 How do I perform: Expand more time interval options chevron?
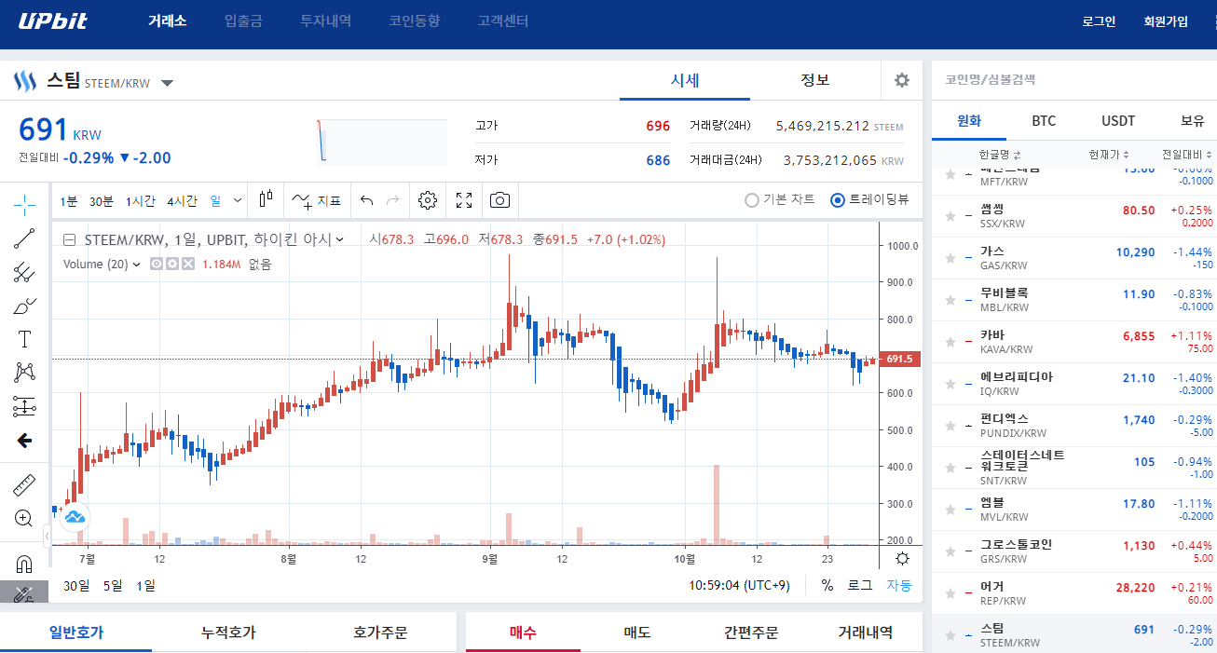(x=238, y=200)
